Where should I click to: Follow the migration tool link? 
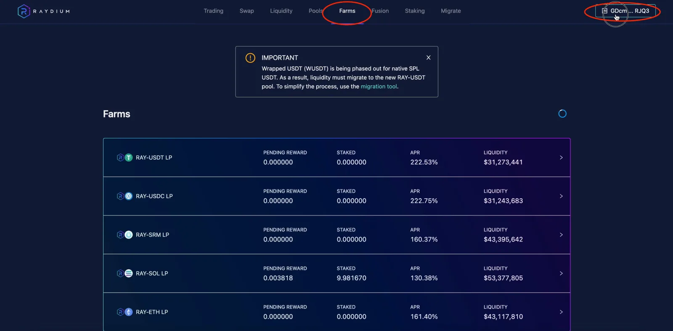pyautogui.click(x=379, y=87)
